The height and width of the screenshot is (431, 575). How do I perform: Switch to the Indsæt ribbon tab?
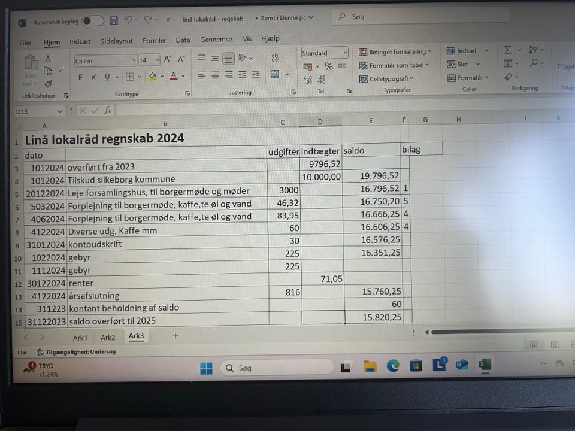pos(80,42)
